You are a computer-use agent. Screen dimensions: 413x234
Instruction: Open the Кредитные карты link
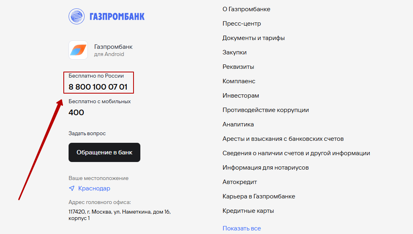point(248,211)
